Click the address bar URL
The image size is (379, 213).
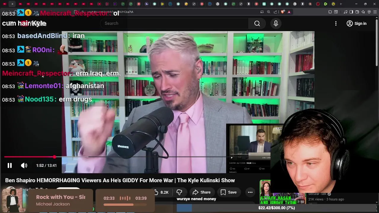tap(110, 12)
